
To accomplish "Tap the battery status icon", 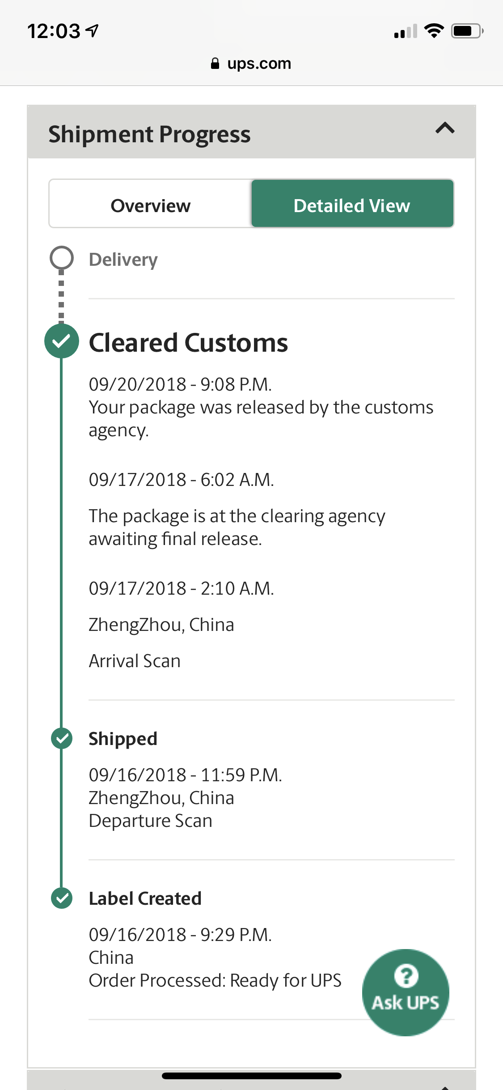I will (468, 31).
